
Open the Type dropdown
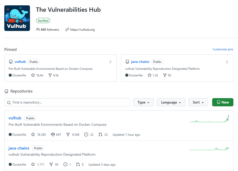point(143,102)
